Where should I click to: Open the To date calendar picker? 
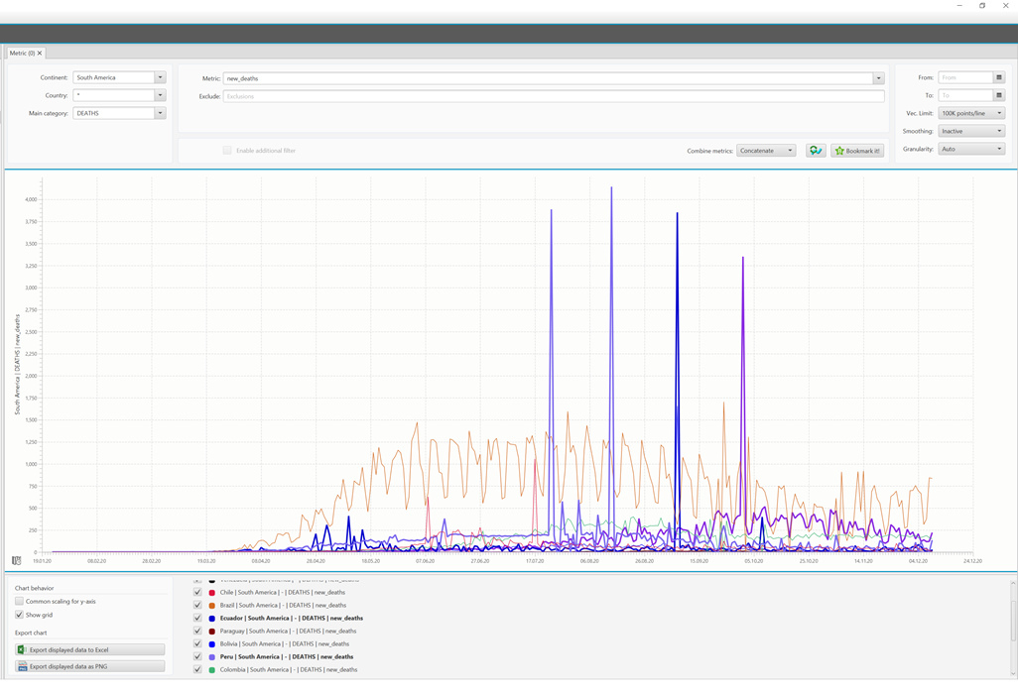coord(999,95)
